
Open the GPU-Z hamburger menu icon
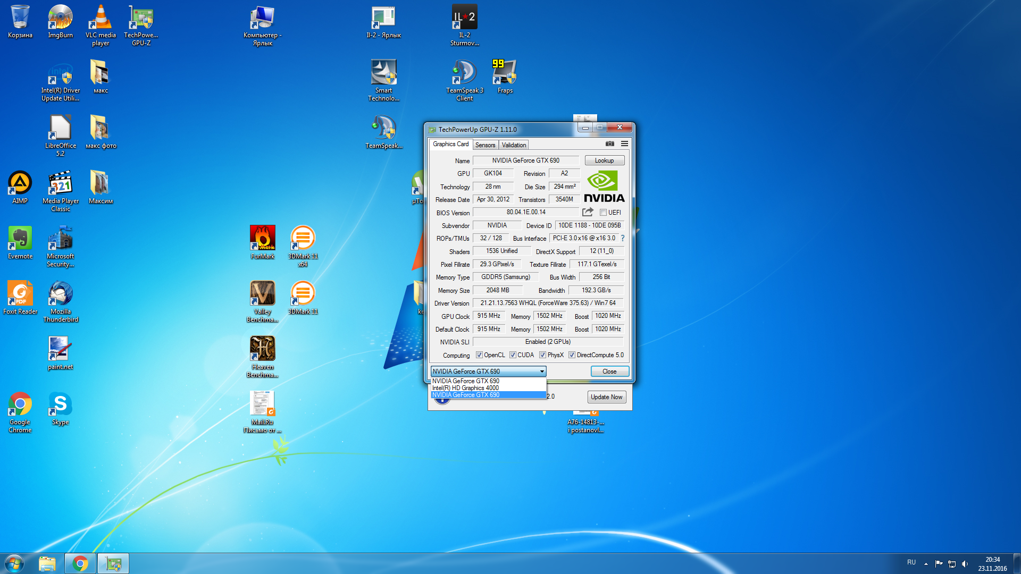[624, 143]
